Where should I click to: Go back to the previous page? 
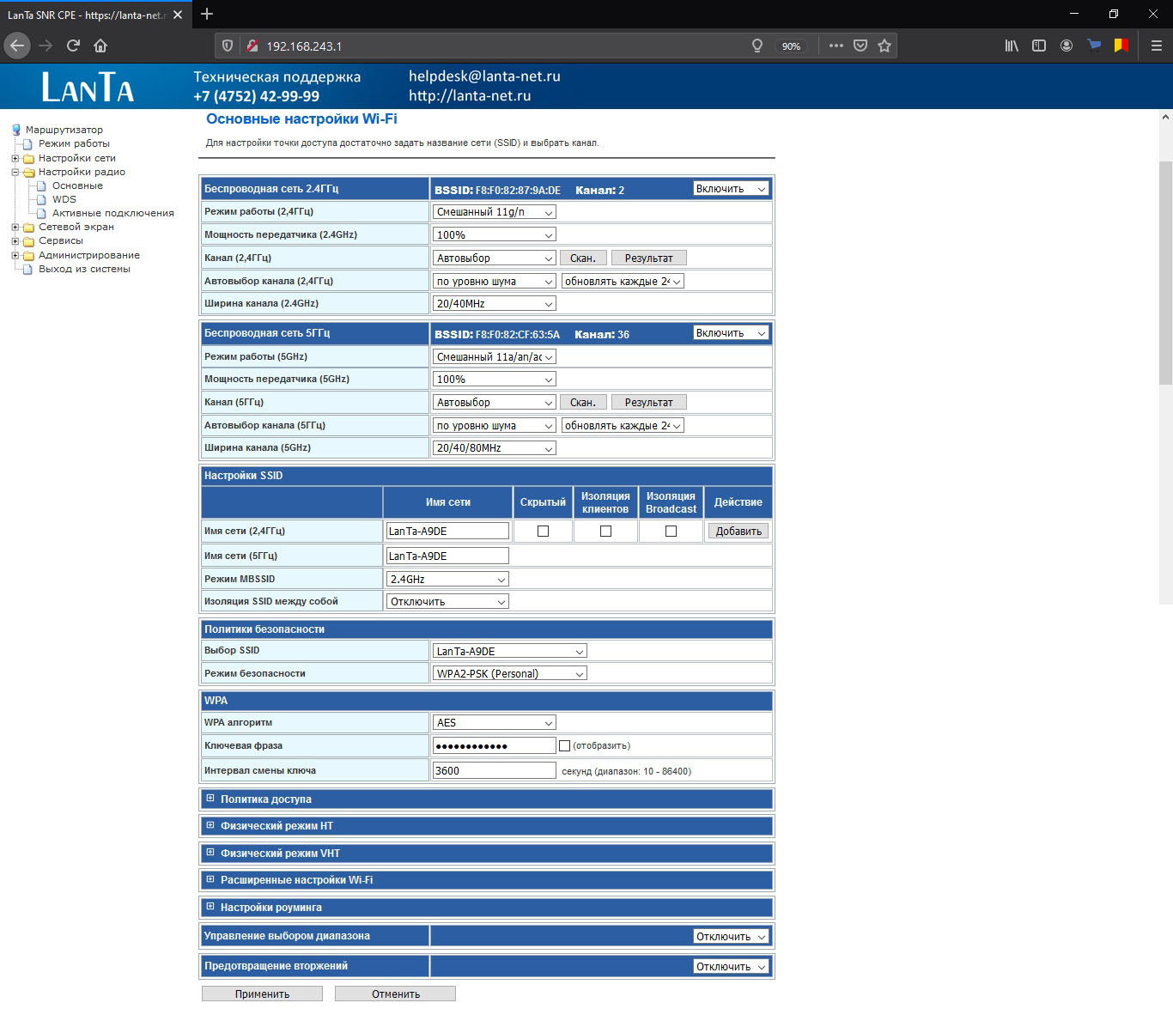tap(17, 46)
